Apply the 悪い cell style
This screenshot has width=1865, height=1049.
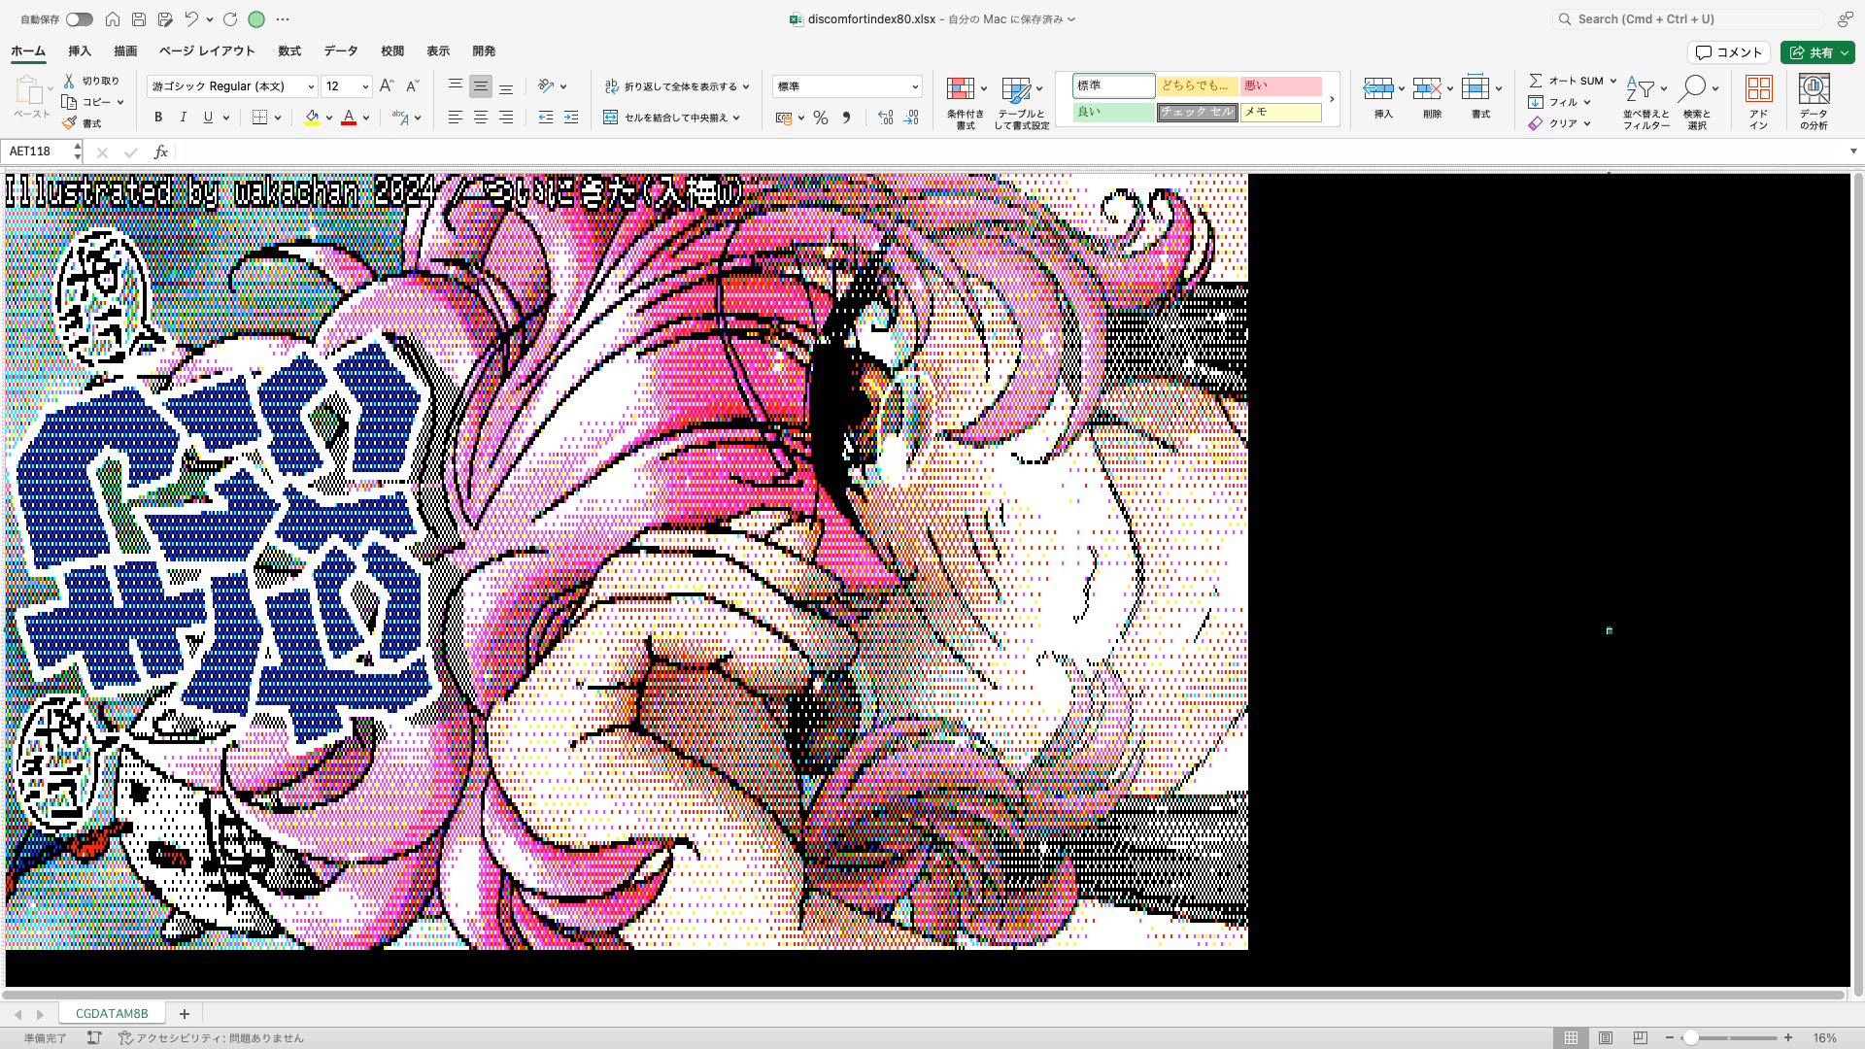point(1280,85)
